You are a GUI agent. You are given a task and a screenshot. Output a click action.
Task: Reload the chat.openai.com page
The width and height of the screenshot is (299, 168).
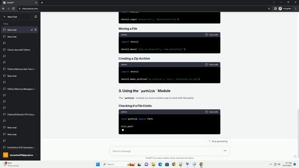click(14, 8)
